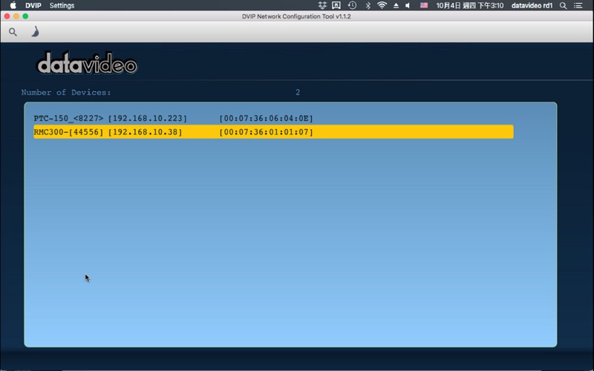
Task: Select the RMC300-[44556] device row
Action: (x=273, y=132)
